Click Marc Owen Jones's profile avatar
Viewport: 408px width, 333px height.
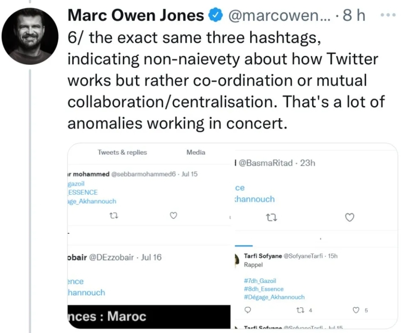30,36
